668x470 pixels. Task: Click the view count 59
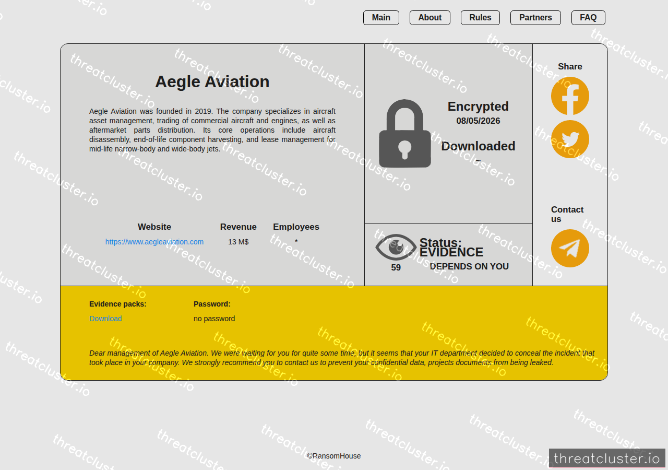(x=396, y=268)
